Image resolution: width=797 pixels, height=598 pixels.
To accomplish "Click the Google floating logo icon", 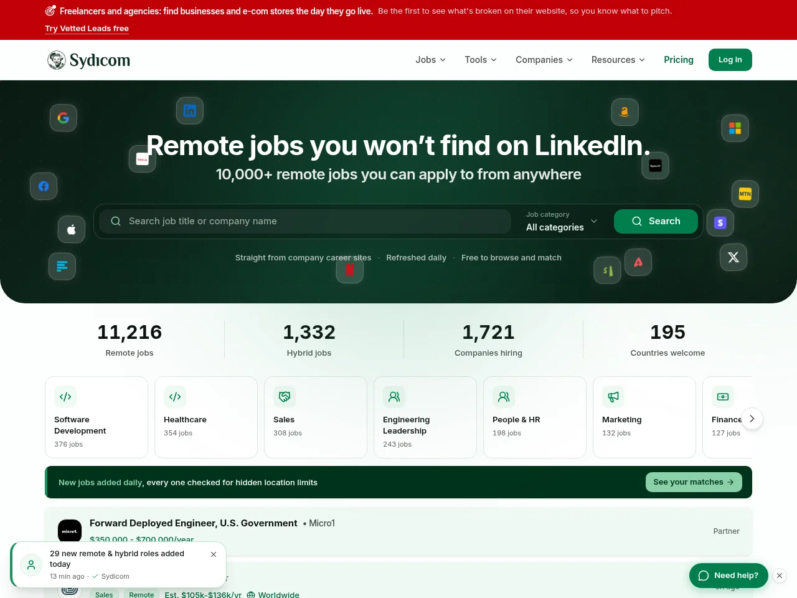I will coord(64,118).
